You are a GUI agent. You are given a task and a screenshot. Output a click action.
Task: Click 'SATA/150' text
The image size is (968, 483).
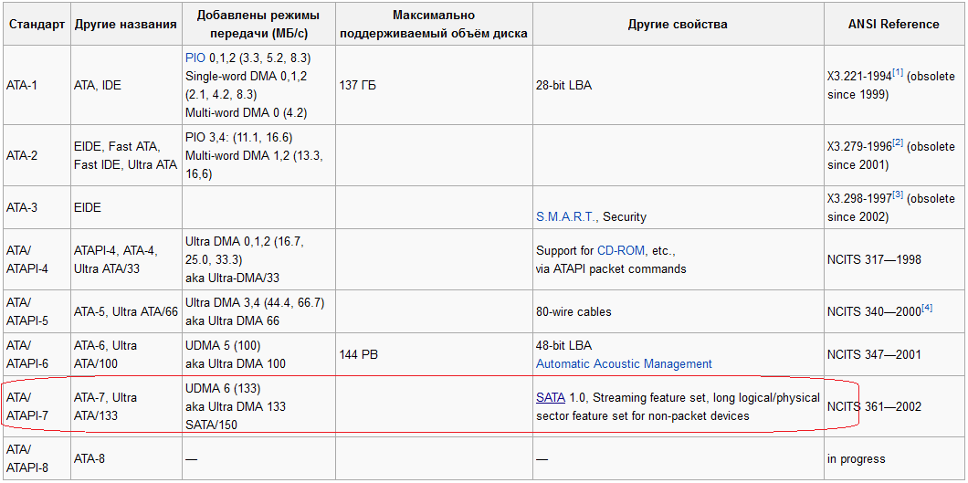pyautogui.click(x=211, y=425)
